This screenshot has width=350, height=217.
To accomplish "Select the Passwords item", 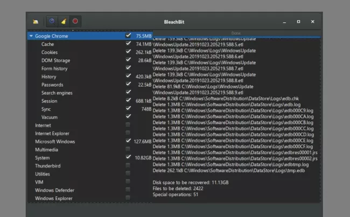I will pos(52,85).
